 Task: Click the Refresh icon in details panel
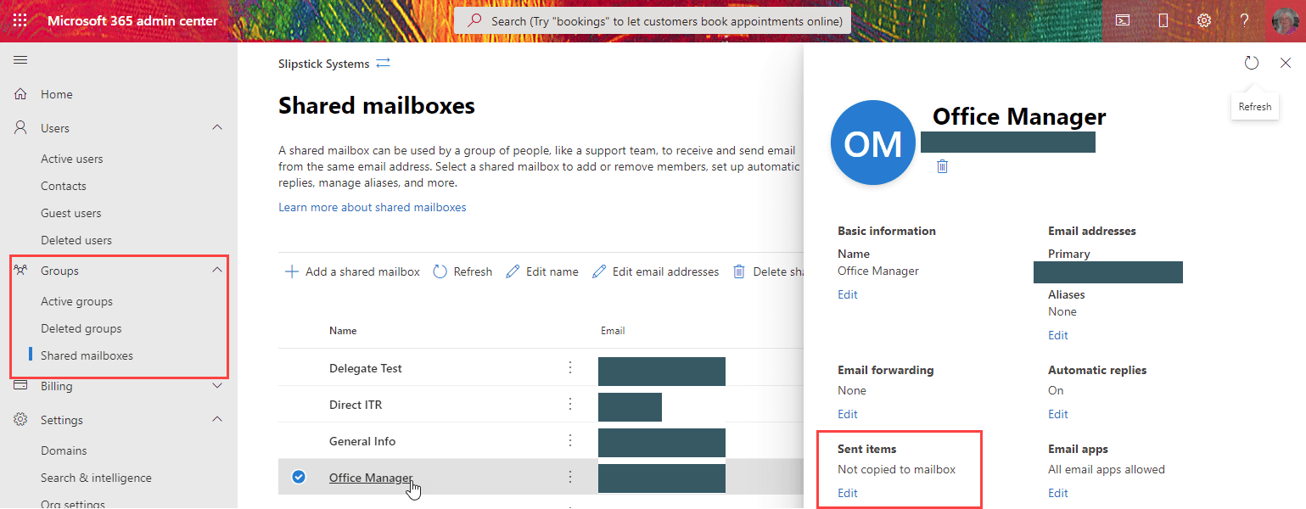[1252, 63]
